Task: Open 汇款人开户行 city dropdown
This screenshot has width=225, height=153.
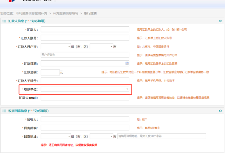Action: (101, 46)
